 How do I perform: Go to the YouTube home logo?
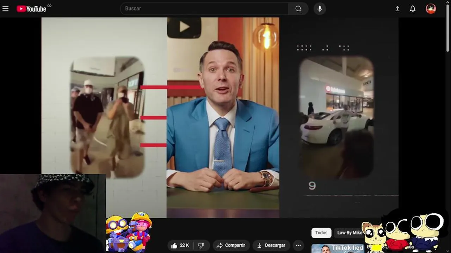point(31,9)
